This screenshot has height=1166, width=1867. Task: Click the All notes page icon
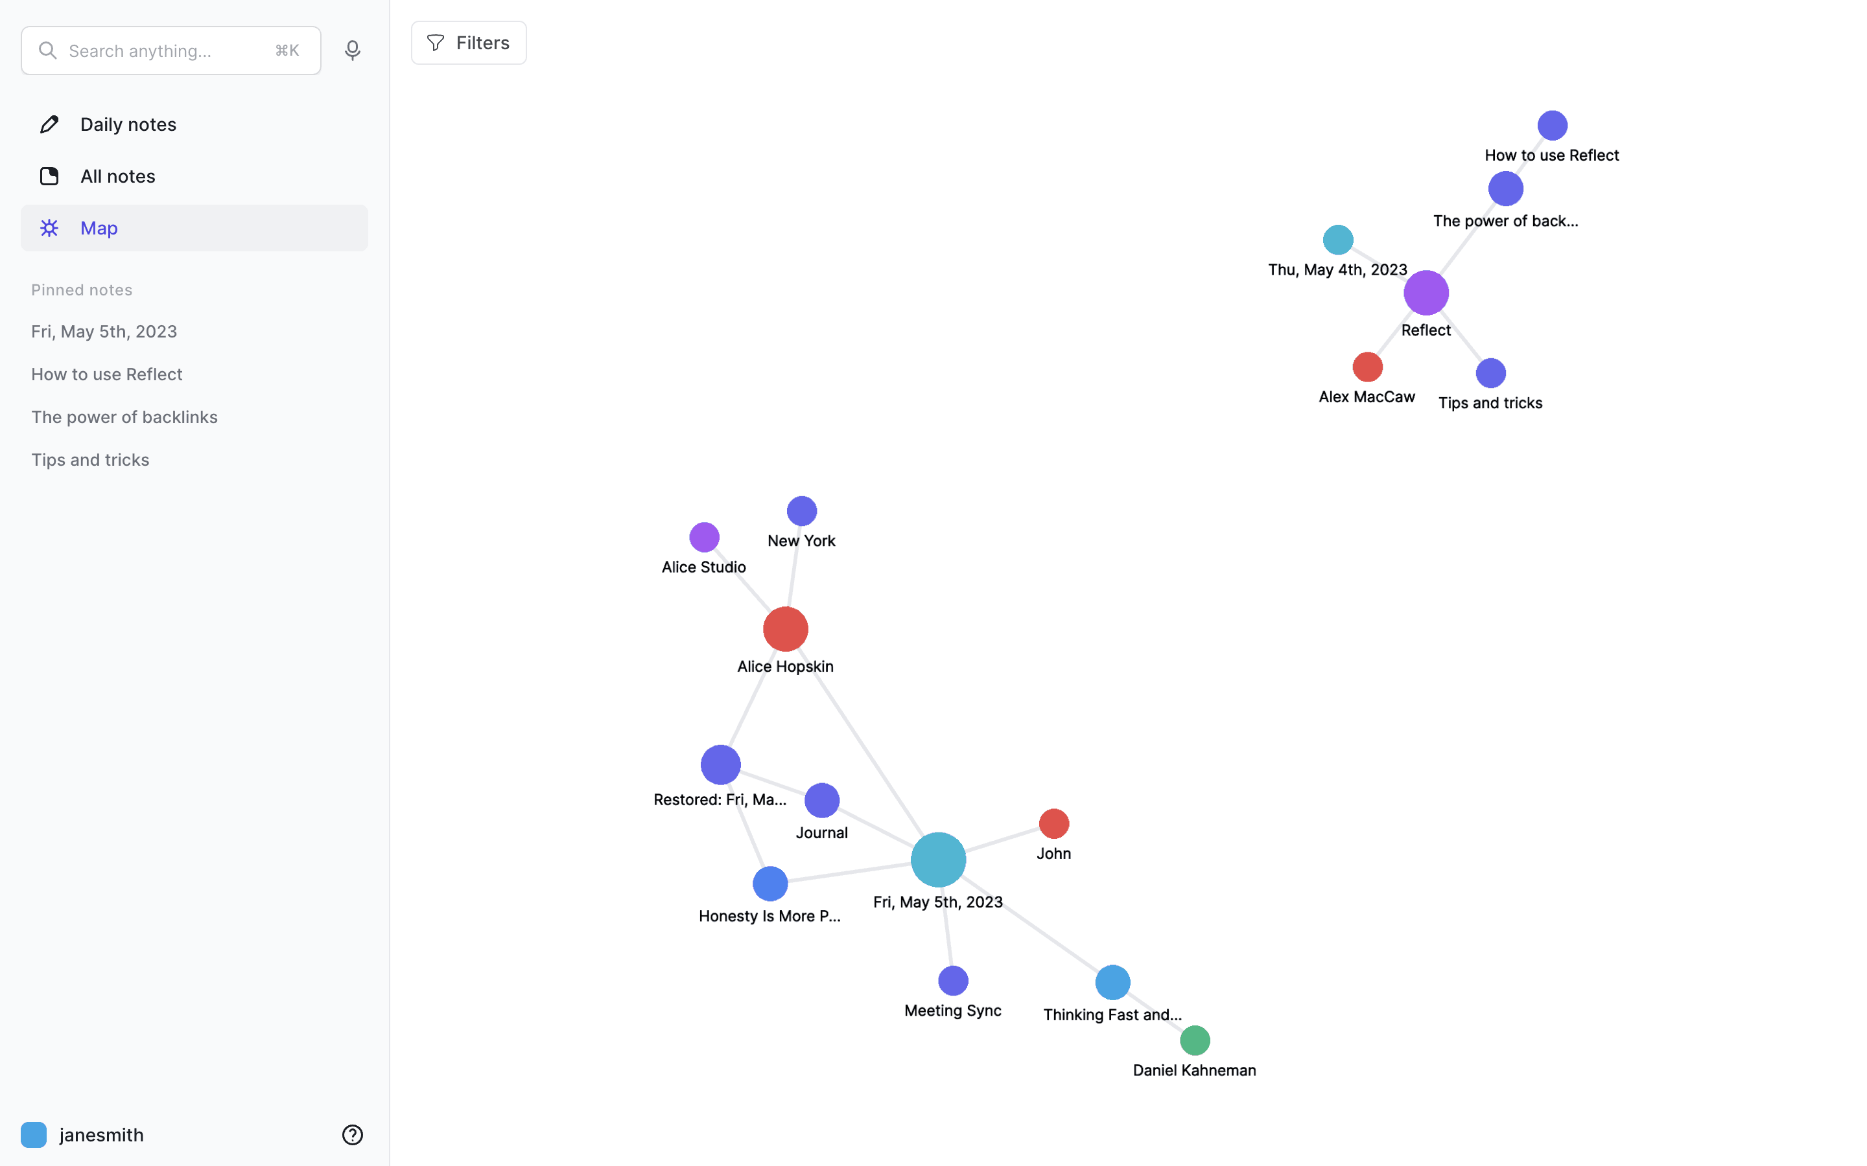click(x=49, y=177)
